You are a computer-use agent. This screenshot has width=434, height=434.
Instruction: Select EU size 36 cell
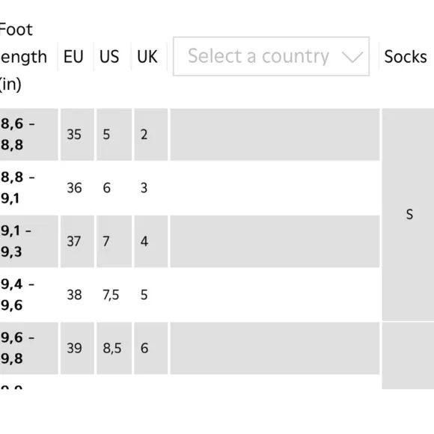(x=77, y=188)
